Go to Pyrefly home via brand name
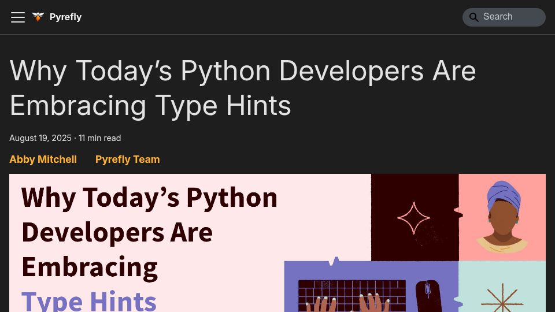This screenshot has width=555, height=312. point(65,17)
